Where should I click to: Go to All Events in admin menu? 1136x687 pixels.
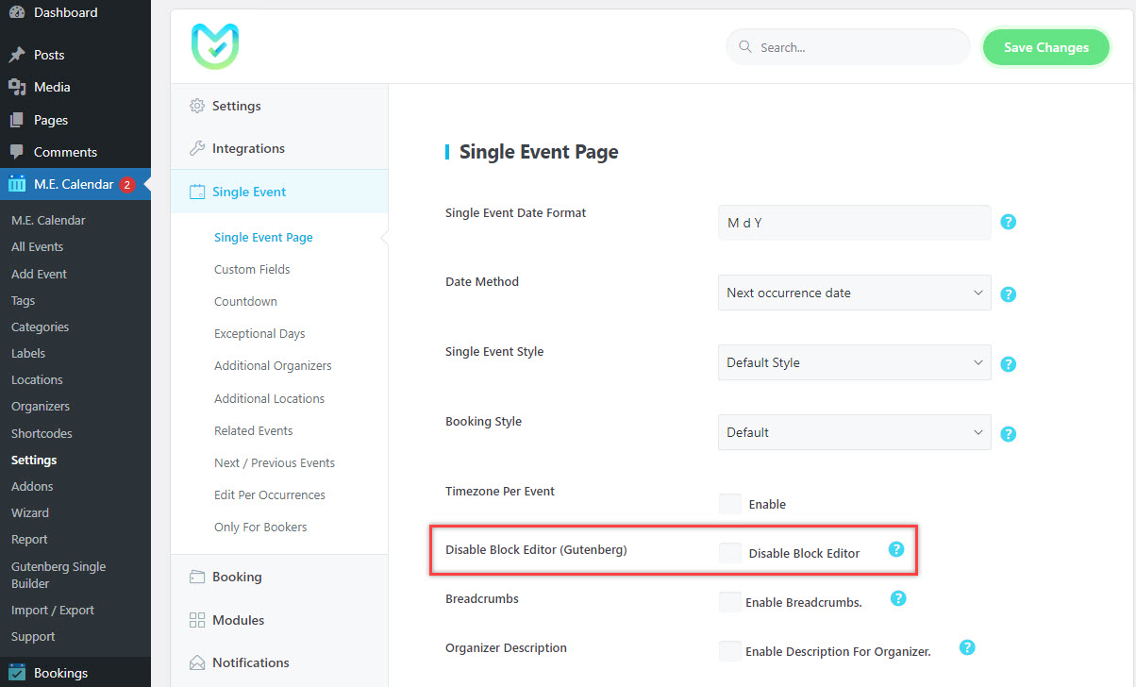click(37, 247)
